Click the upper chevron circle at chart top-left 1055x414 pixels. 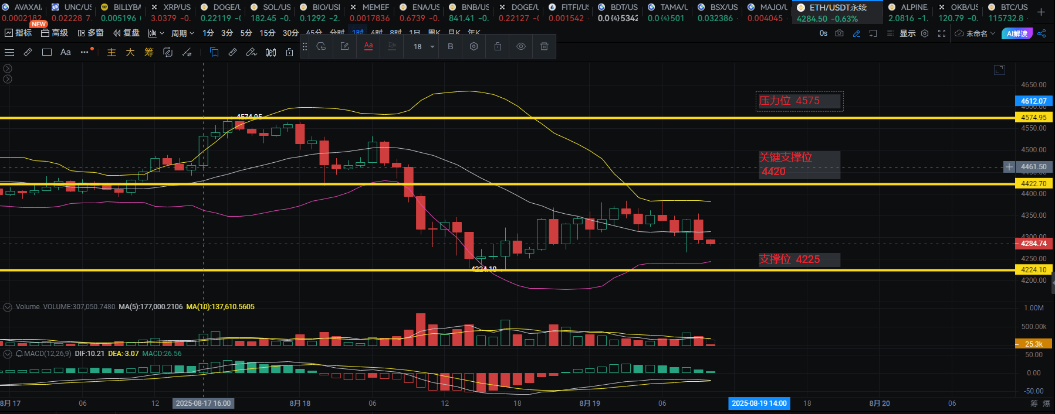(8, 69)
